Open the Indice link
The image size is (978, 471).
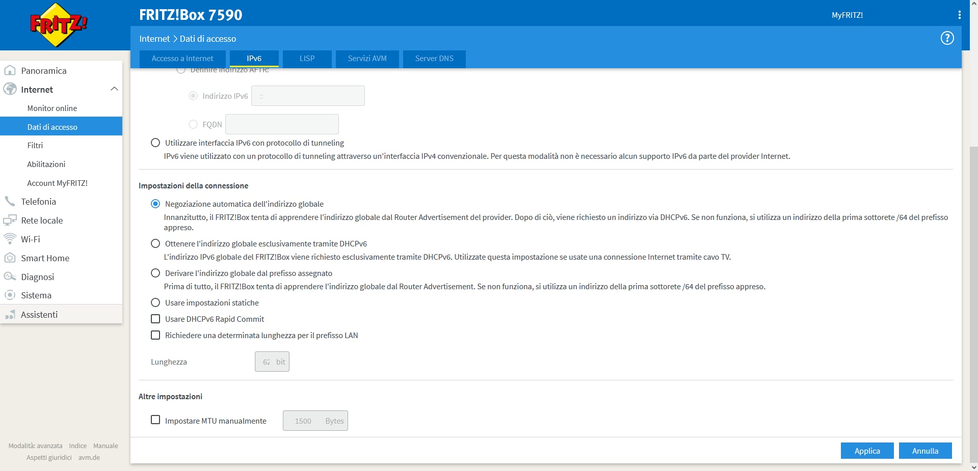pyautogui.click(x=78, y=446)
